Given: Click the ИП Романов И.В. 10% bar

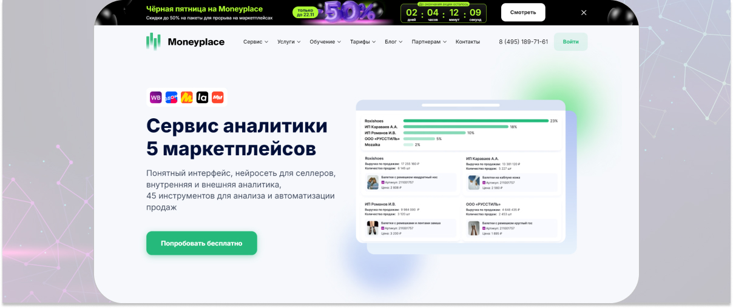Looking at the screenshot, I should (x=434, y=133).
